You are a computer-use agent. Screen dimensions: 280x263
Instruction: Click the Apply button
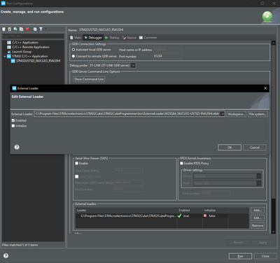tap(262, 243)
